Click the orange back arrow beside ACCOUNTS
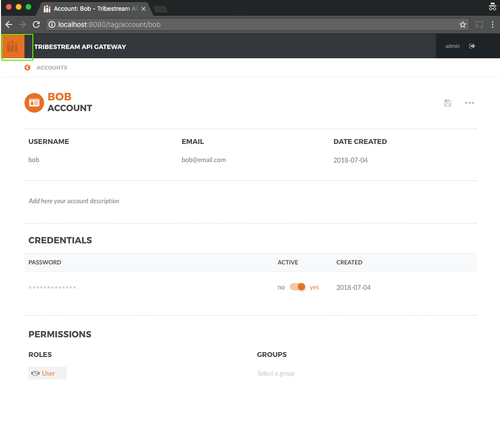This screenshot has height=427, width=500. [x=27, y=68]
